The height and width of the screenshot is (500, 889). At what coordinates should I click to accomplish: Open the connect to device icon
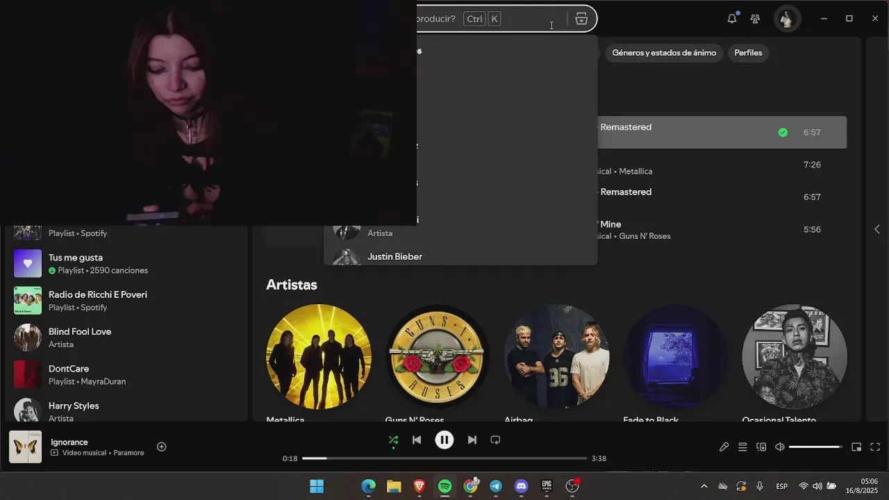coord(761,447)
